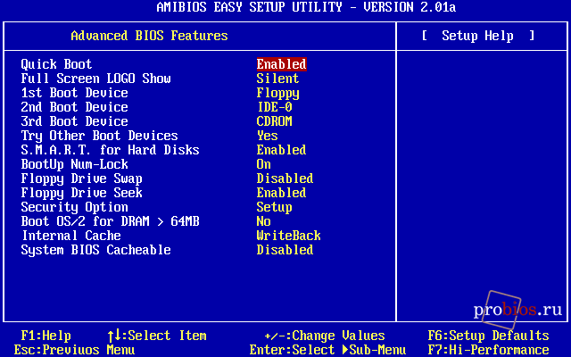
Task: Select 1st Boot Device row
Action: pos(74,93)
